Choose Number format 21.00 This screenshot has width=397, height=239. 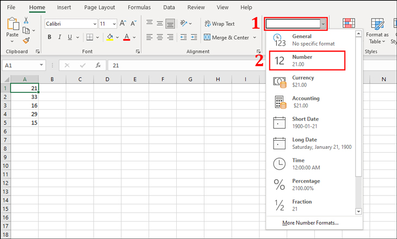307,60
